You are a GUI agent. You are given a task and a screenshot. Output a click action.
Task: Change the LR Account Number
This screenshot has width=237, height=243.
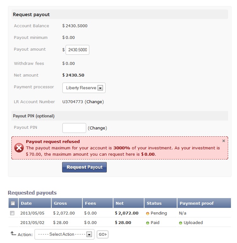click(x=94, y=102)
